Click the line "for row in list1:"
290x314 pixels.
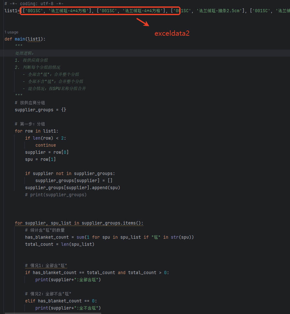click(36, 131)
